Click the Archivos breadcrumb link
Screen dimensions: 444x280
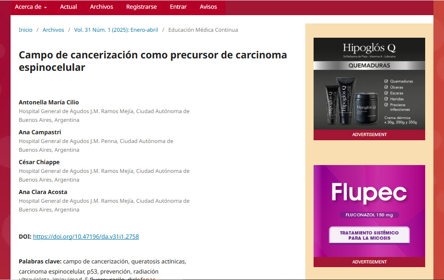click(x=53, y=30)
